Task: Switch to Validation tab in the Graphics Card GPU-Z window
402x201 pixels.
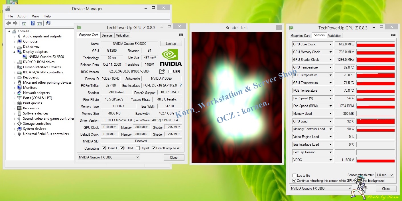Action: pyautogui.click(x=123, y=35)
